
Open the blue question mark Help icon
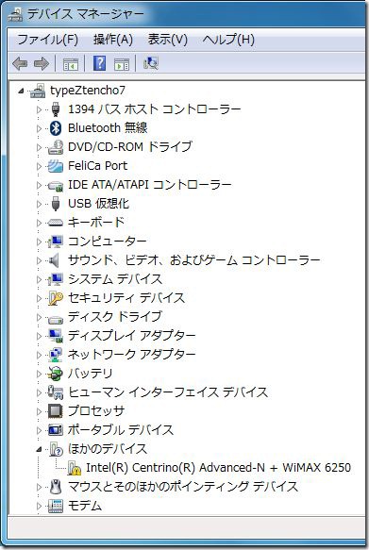click(99, 63)
